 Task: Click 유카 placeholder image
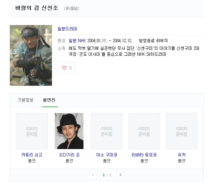tap(181, 131)
